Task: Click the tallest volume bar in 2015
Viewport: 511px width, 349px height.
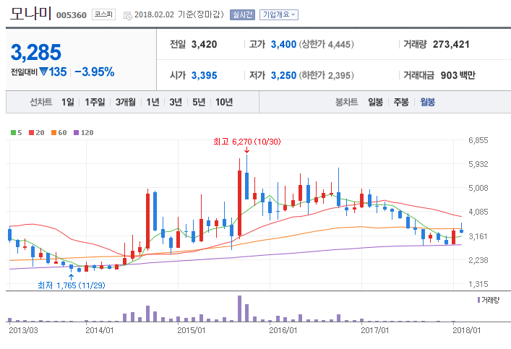Action: [x=239, y=309]
